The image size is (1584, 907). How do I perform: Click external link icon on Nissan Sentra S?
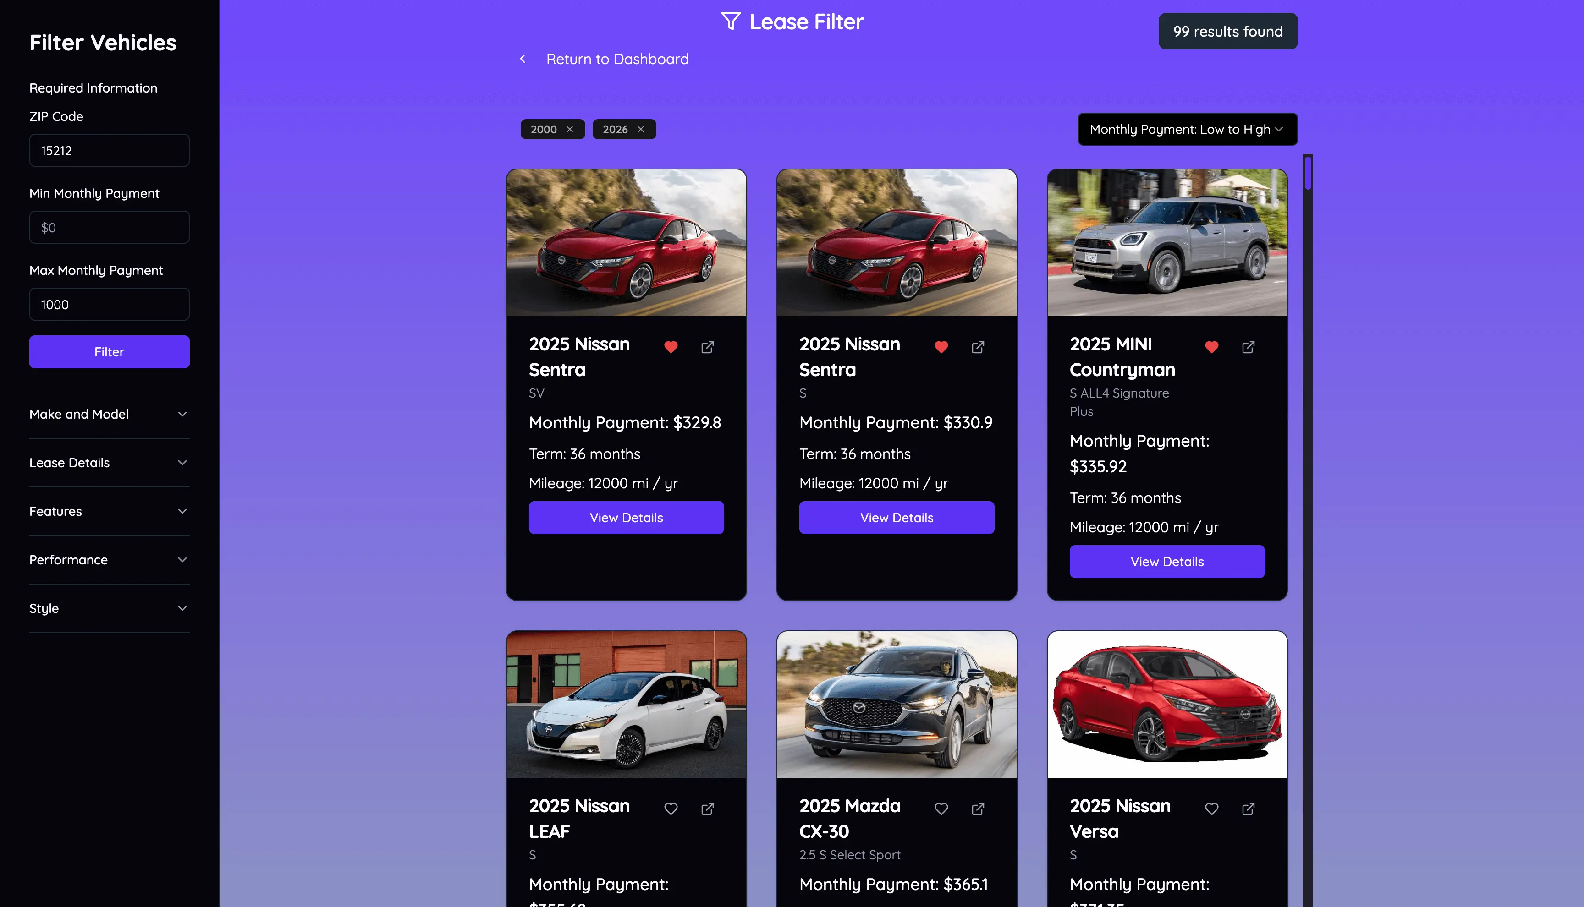tap(978, 347)
